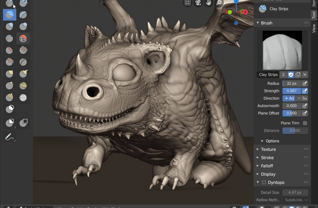Click the Strength slider field
Image resolution: width=318 pixels, height=208 pixels.
click(x=292, y=91)
